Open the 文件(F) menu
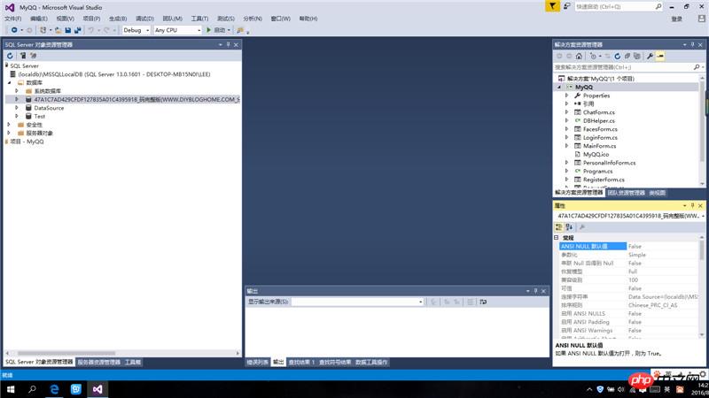The height and width of the screenshot is (398, 709). [x=12, y=19]
